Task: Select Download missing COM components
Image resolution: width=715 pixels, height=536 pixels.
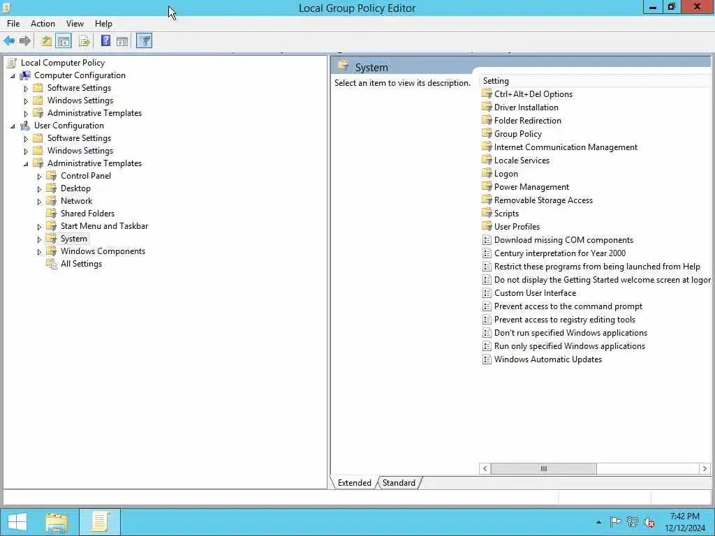Action: point(563,240)
